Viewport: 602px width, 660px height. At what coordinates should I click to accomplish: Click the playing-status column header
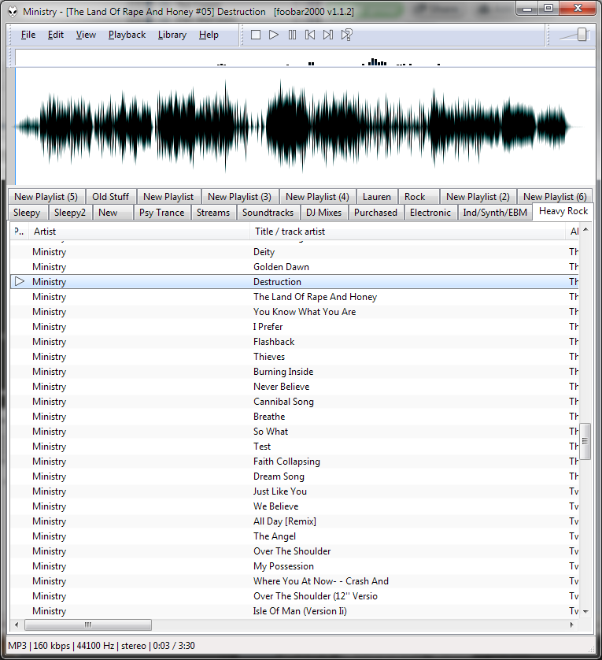20,232
